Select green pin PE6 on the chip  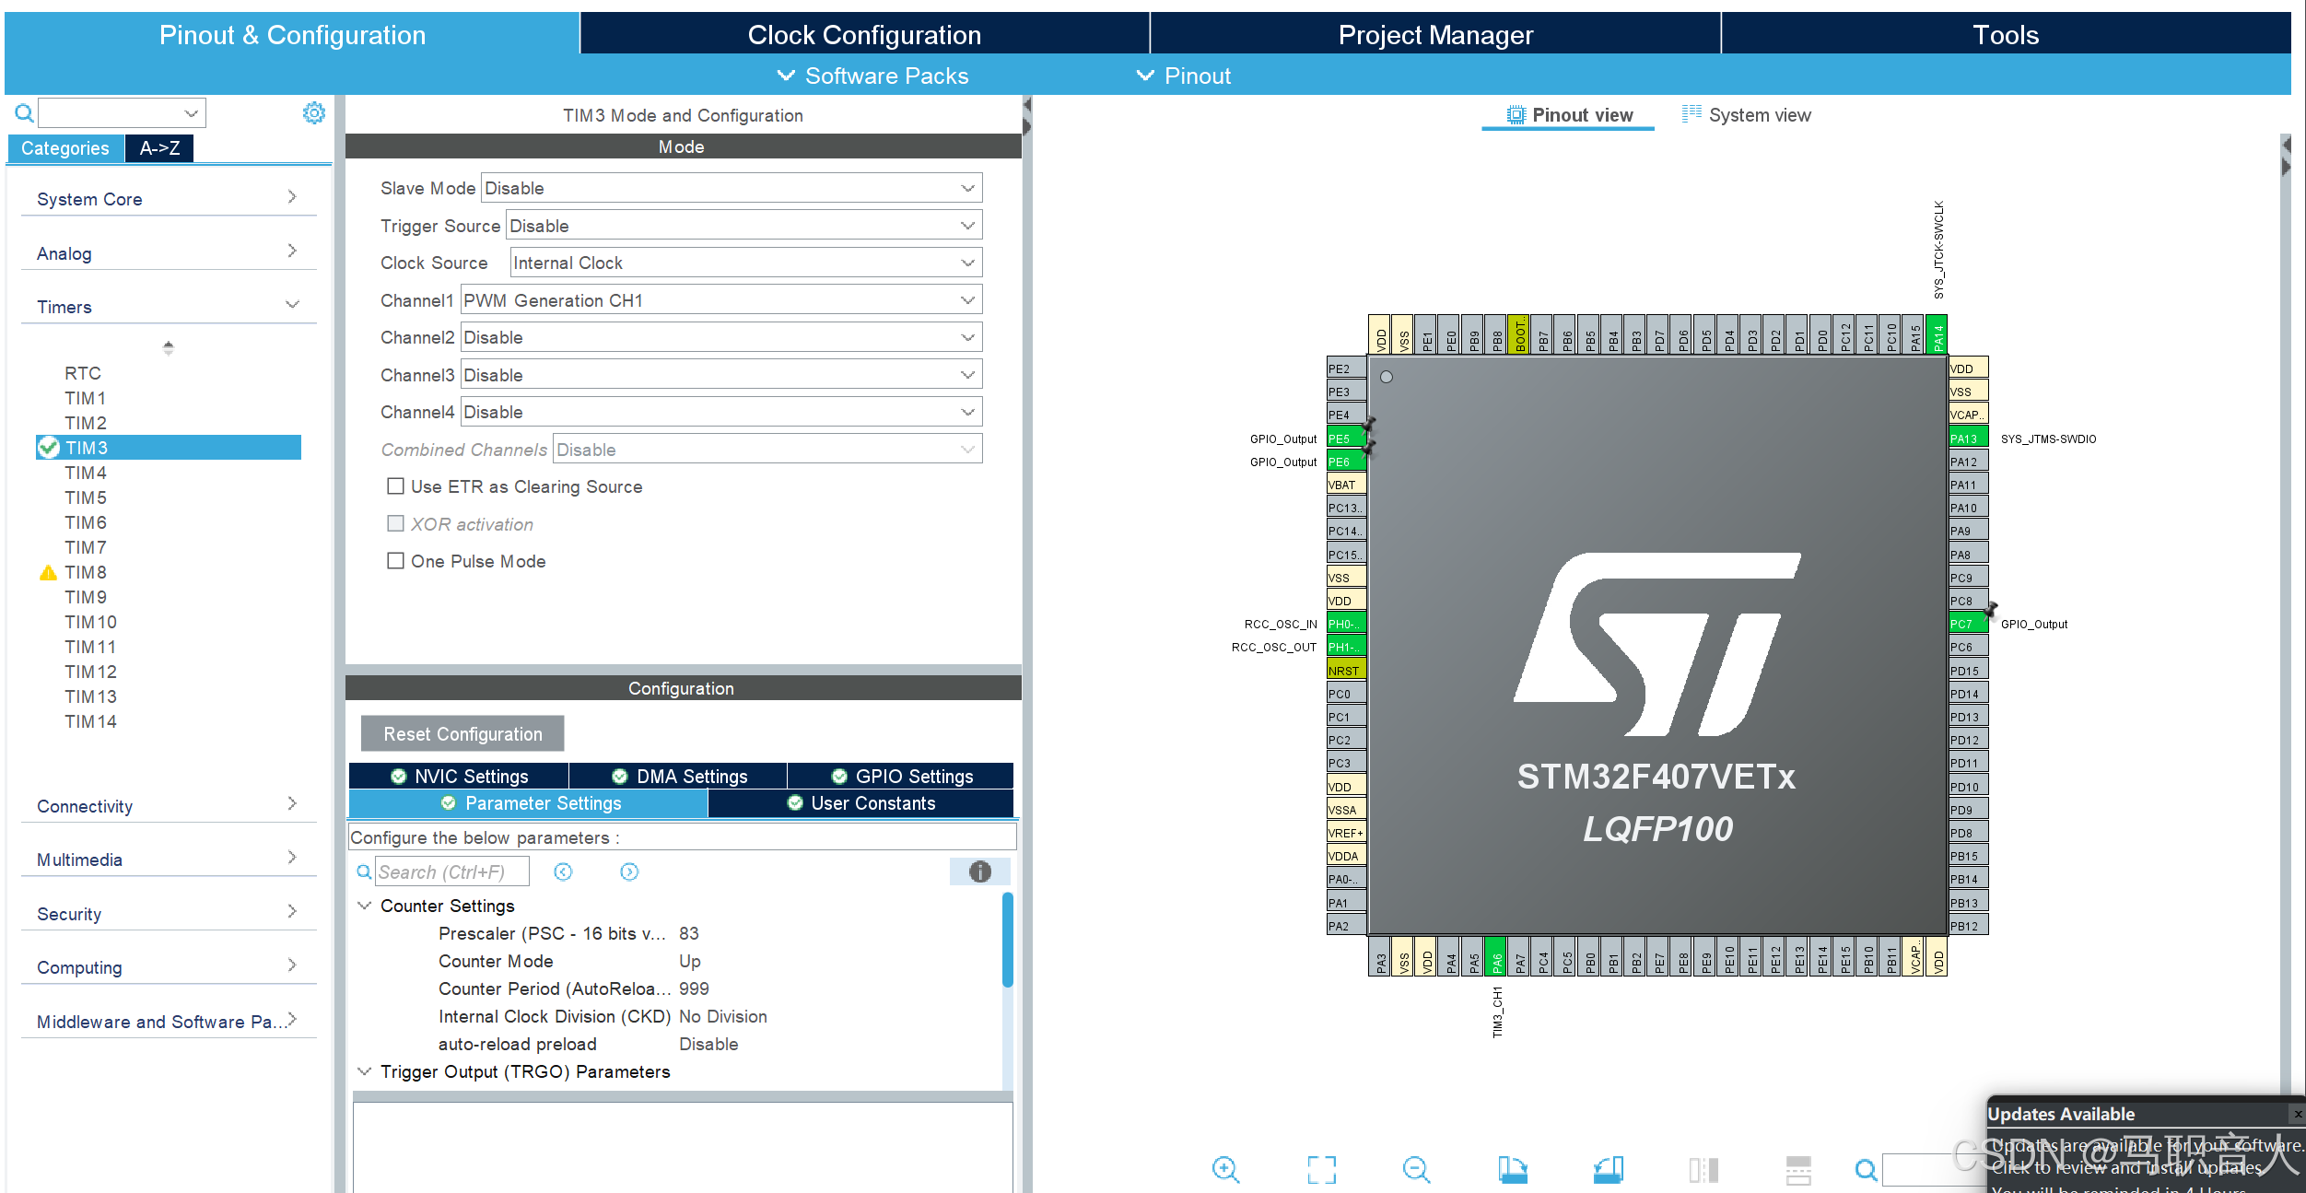point(1346,462)
